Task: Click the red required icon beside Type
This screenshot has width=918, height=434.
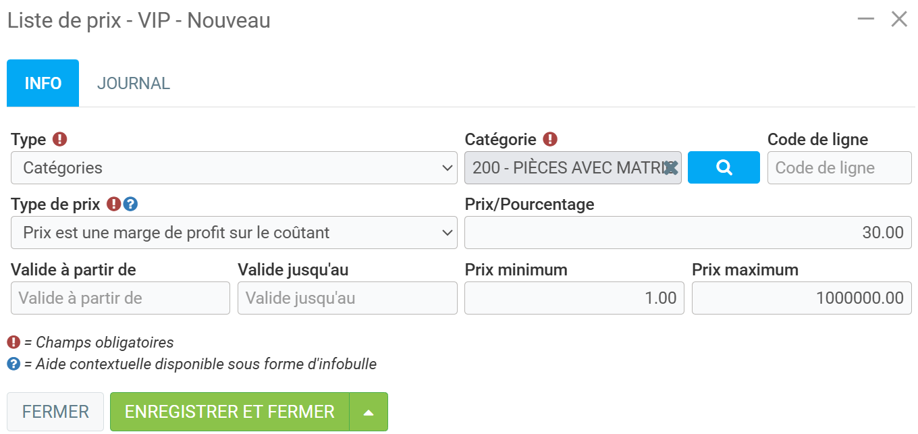Action: pyautogui.click(x=61, y=139)
